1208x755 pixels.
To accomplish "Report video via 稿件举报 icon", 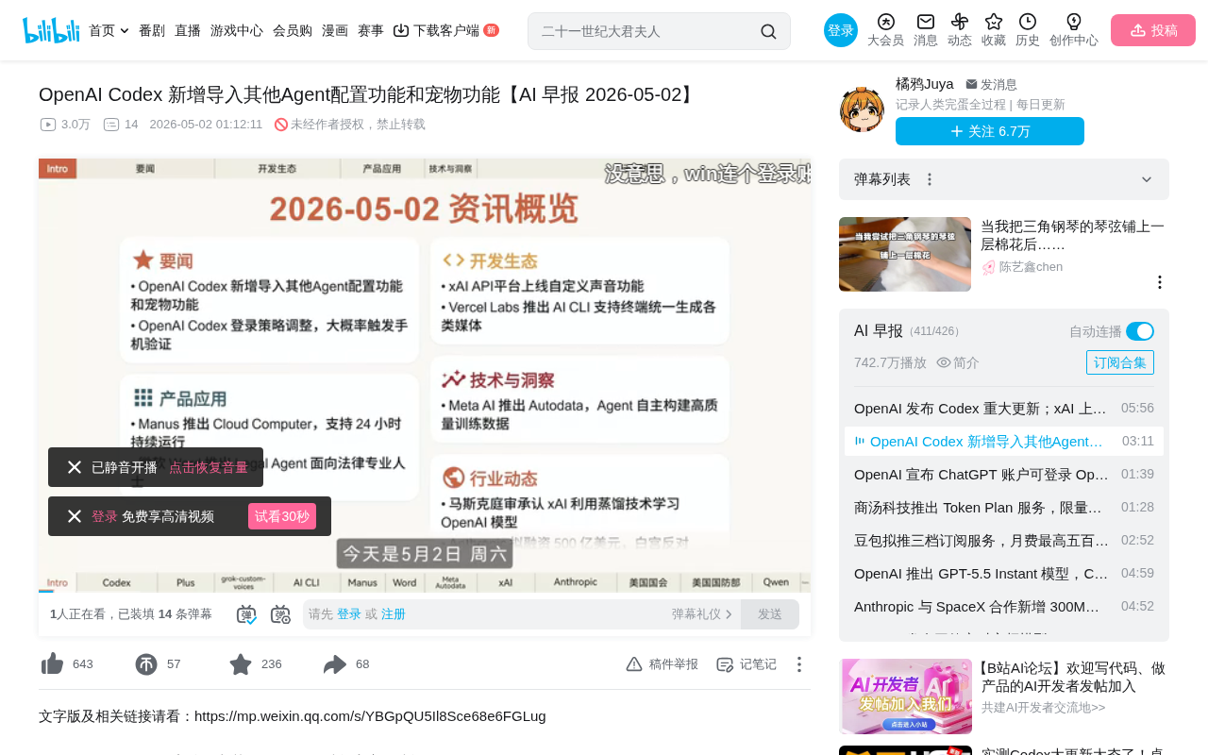I will [634, 664].
